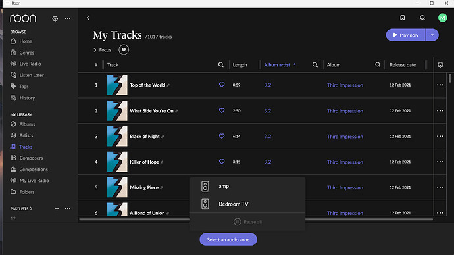
Task: Open more options for Top of the World
Action: [440, 85]
